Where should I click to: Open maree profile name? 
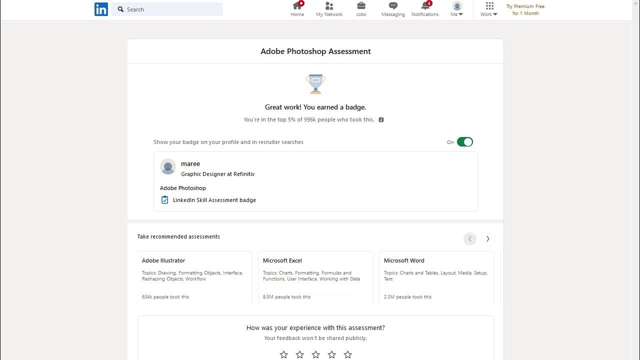pyautogui.click(x=190, y=164)
